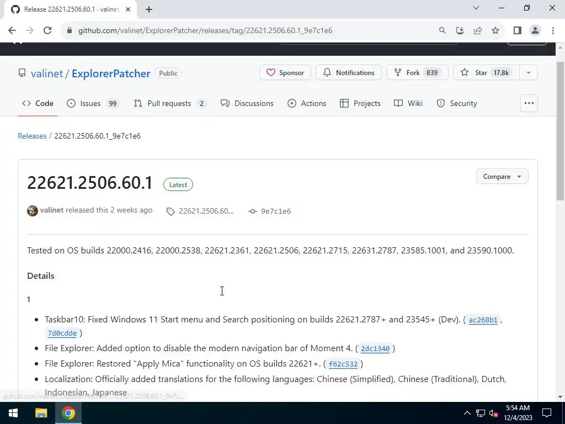Open commit 7d0cdde link

[x=62, y=333]
